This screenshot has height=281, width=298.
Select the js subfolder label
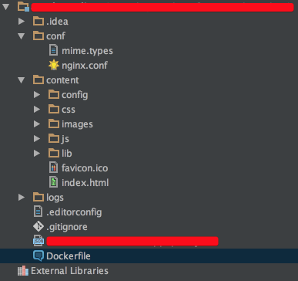point(65,139)
